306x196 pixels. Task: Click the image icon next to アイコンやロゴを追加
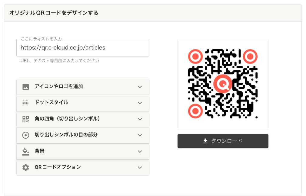pyautogui.click(x=26, y=87)
